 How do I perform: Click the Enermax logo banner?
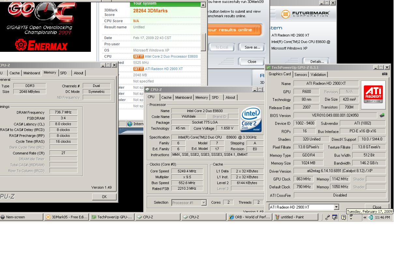[41, 45]
